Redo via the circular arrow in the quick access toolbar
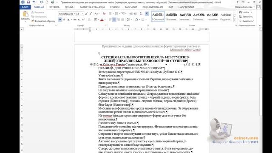This screenshot has height=153, width=272. coord(41,2)
